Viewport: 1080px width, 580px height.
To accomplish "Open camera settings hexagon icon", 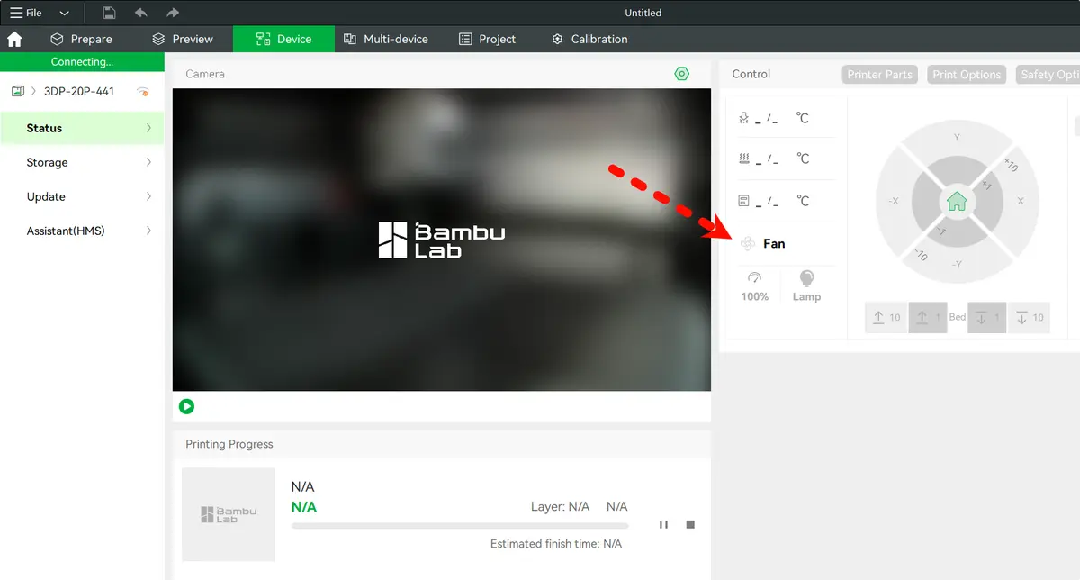I will pyautogui.click(x=682, y=74).
